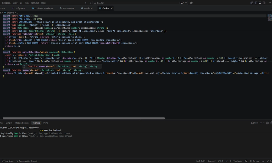Open the Debug Console panel tab
The image size is (272, 163).
point(22,123)
